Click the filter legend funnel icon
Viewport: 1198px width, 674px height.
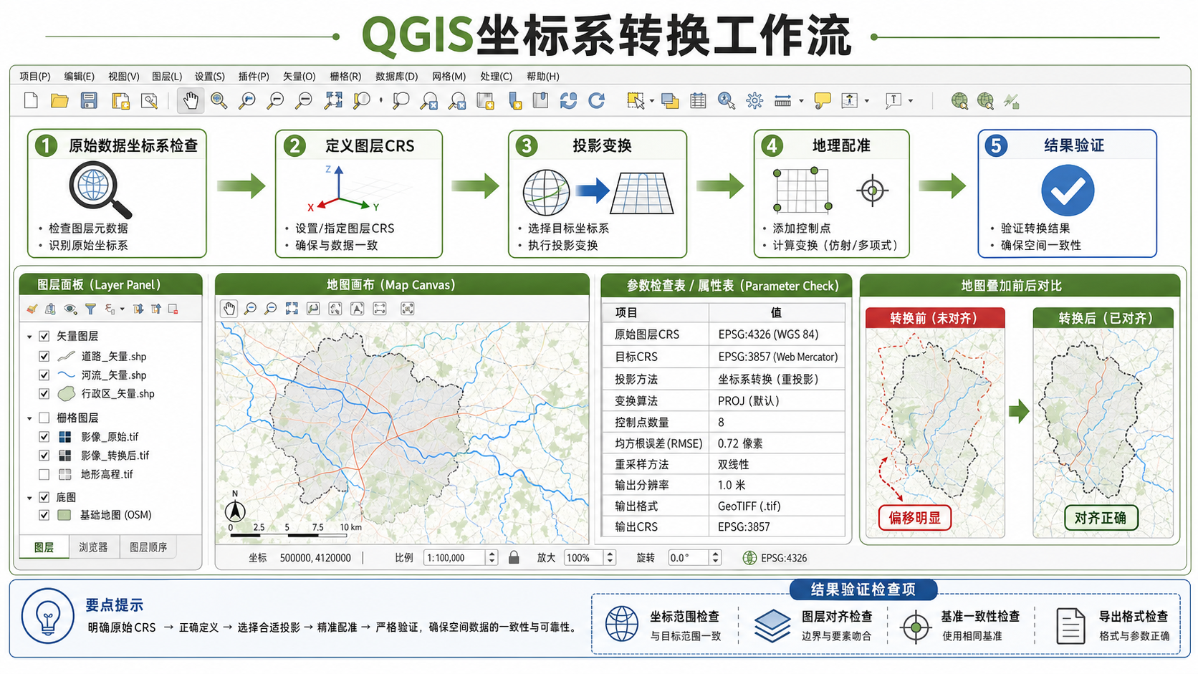coord(90,309)
